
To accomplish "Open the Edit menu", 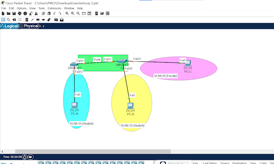I will [11, 8].
